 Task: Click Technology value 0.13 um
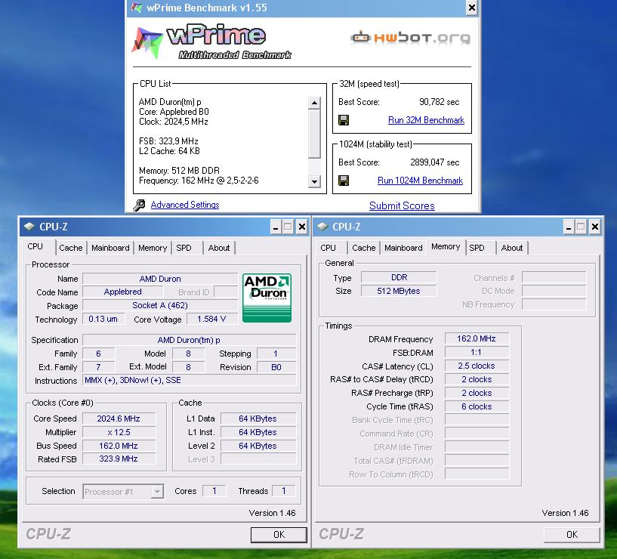103,319
